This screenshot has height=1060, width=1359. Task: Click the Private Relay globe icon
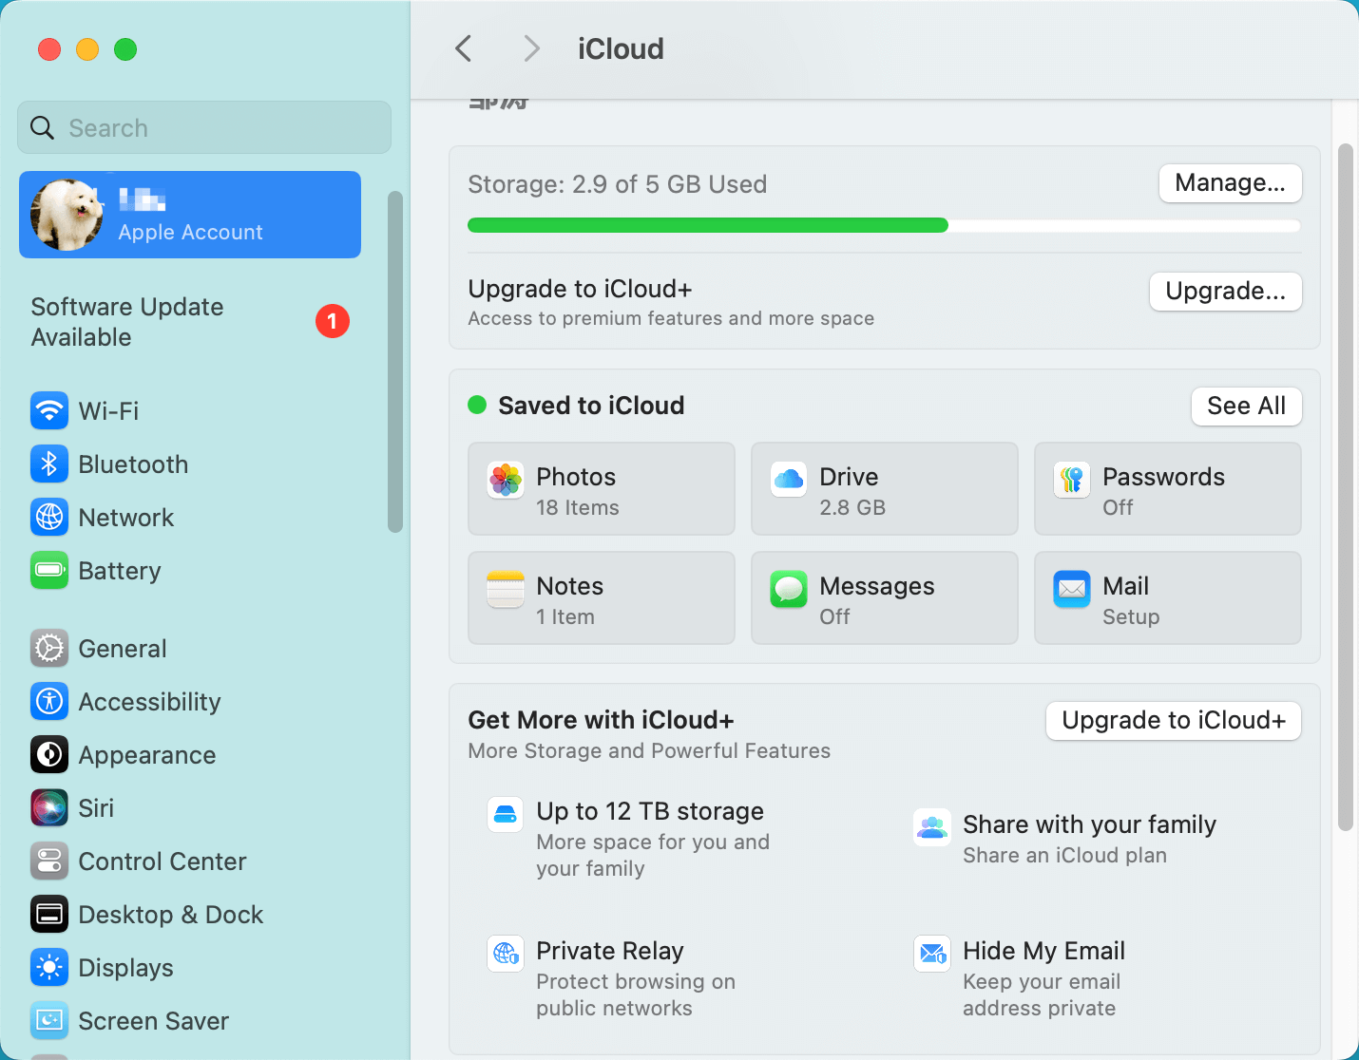tap(505, 955)
